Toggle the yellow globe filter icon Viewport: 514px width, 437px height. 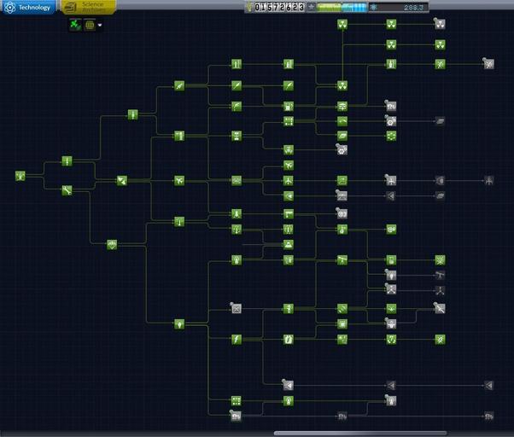(90, 25)
